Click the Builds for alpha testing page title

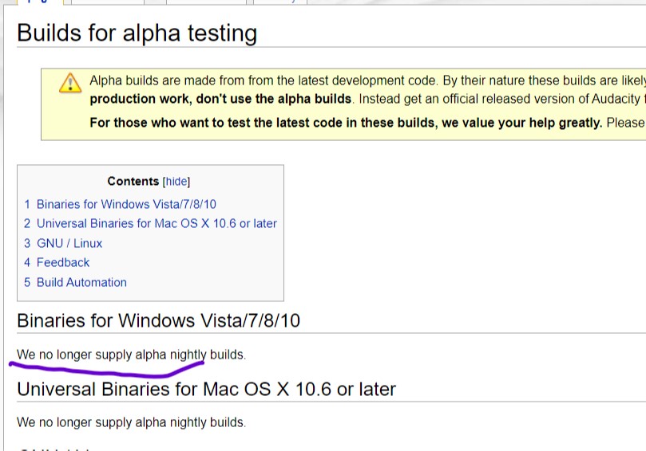point(137,33)
